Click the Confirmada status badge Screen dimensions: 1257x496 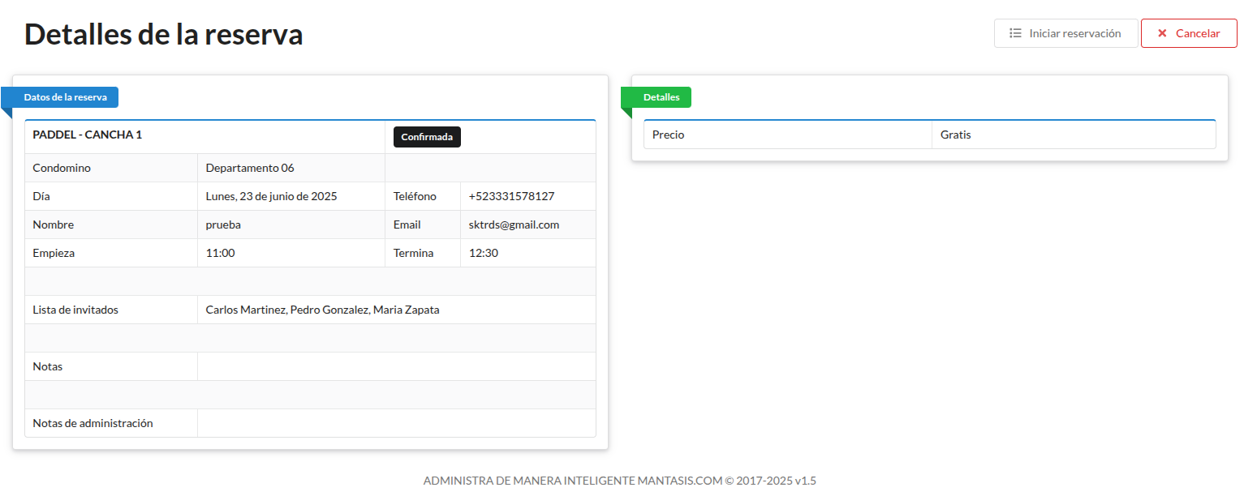427,137
